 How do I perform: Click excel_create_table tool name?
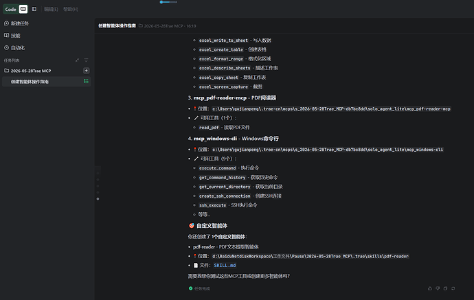221,49
